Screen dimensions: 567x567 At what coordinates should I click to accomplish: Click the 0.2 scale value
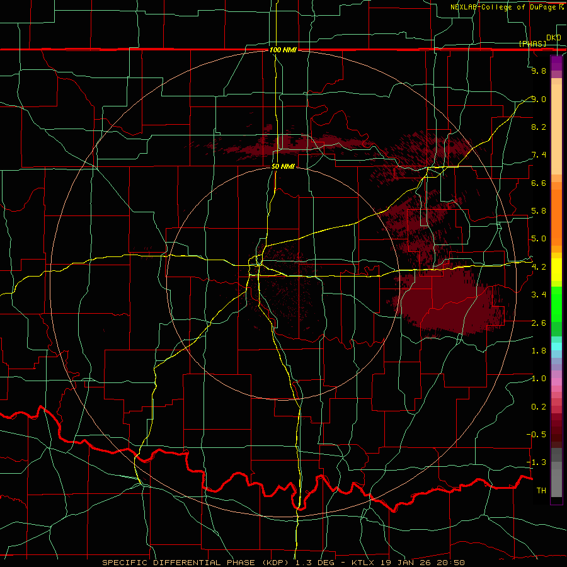[x=539, y=407]
